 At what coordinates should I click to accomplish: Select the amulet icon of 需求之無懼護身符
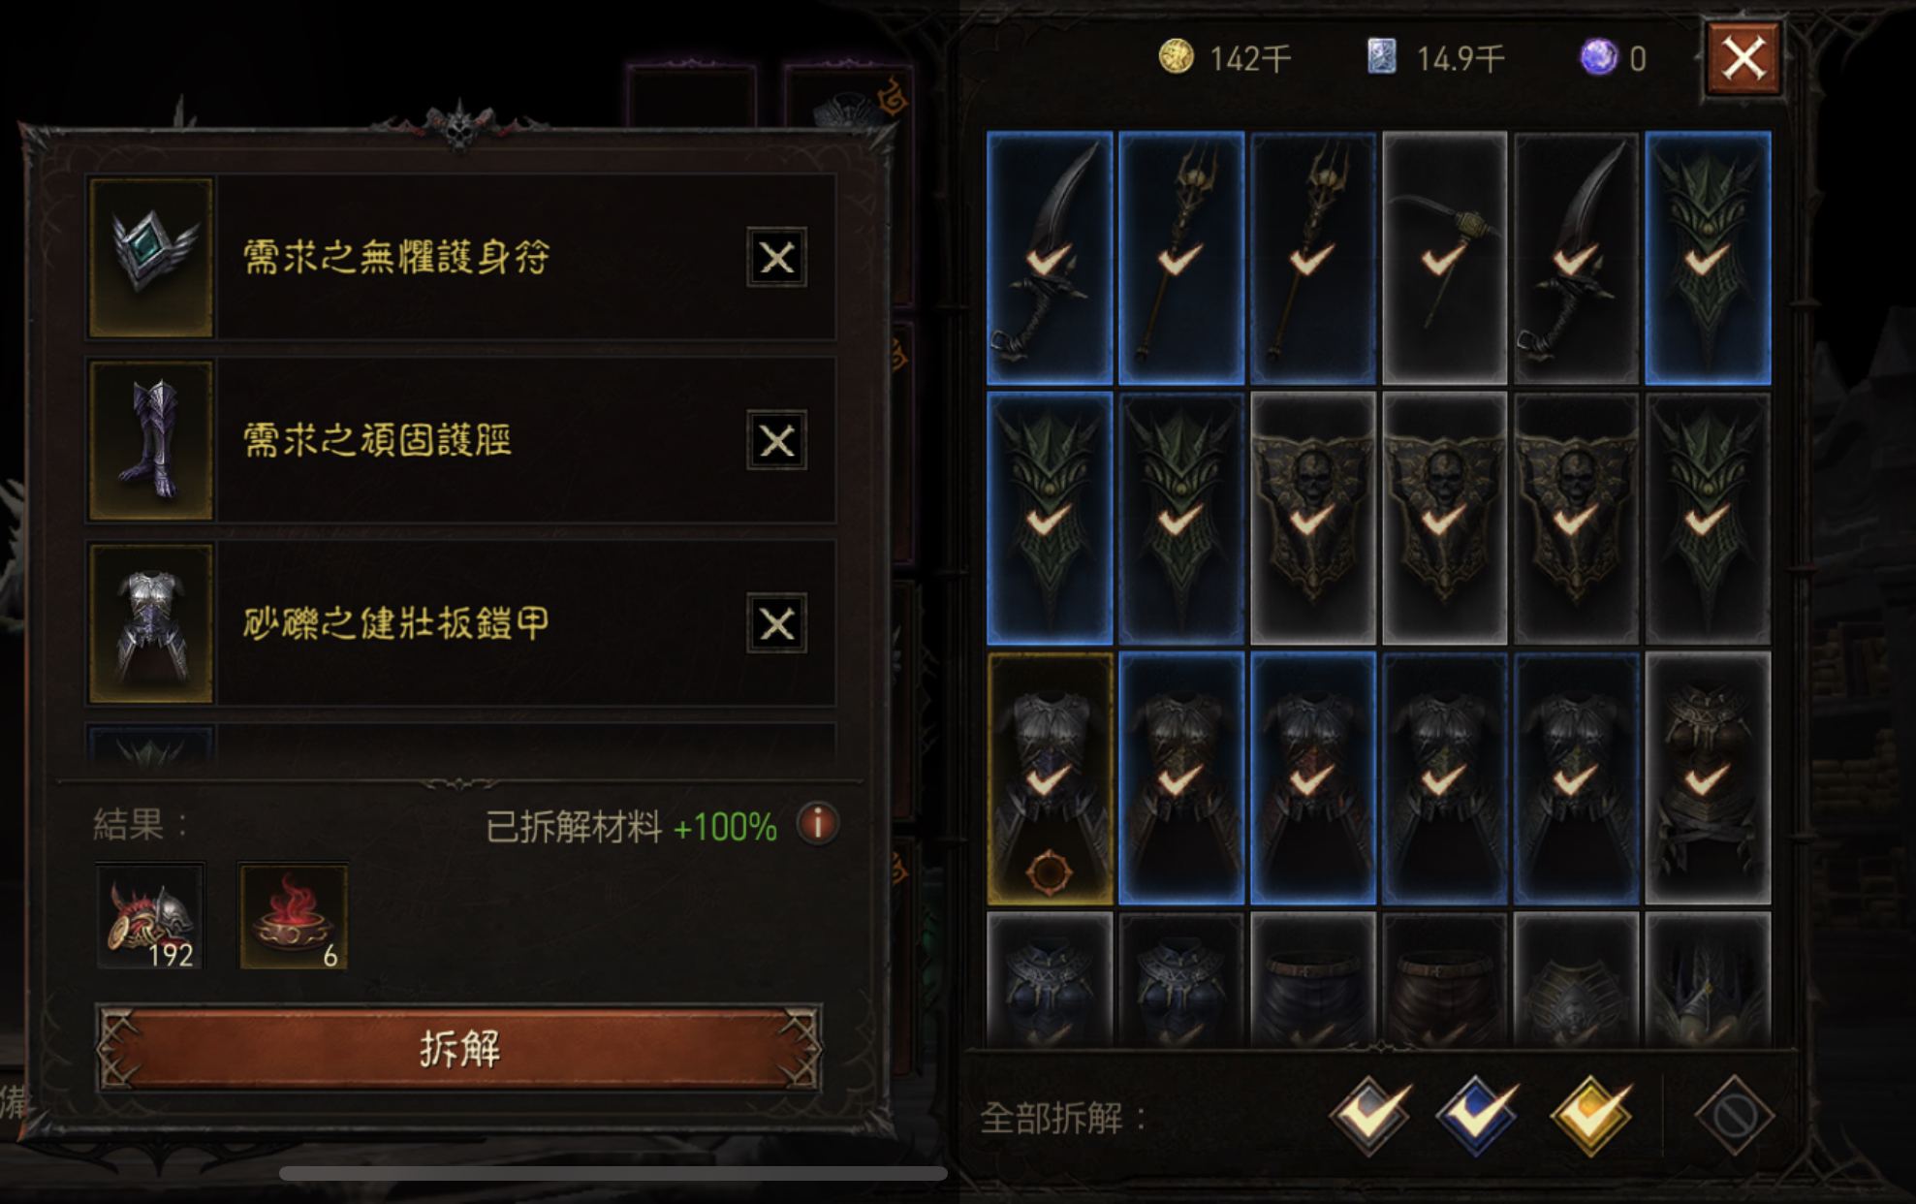click(x=151, y=258)
